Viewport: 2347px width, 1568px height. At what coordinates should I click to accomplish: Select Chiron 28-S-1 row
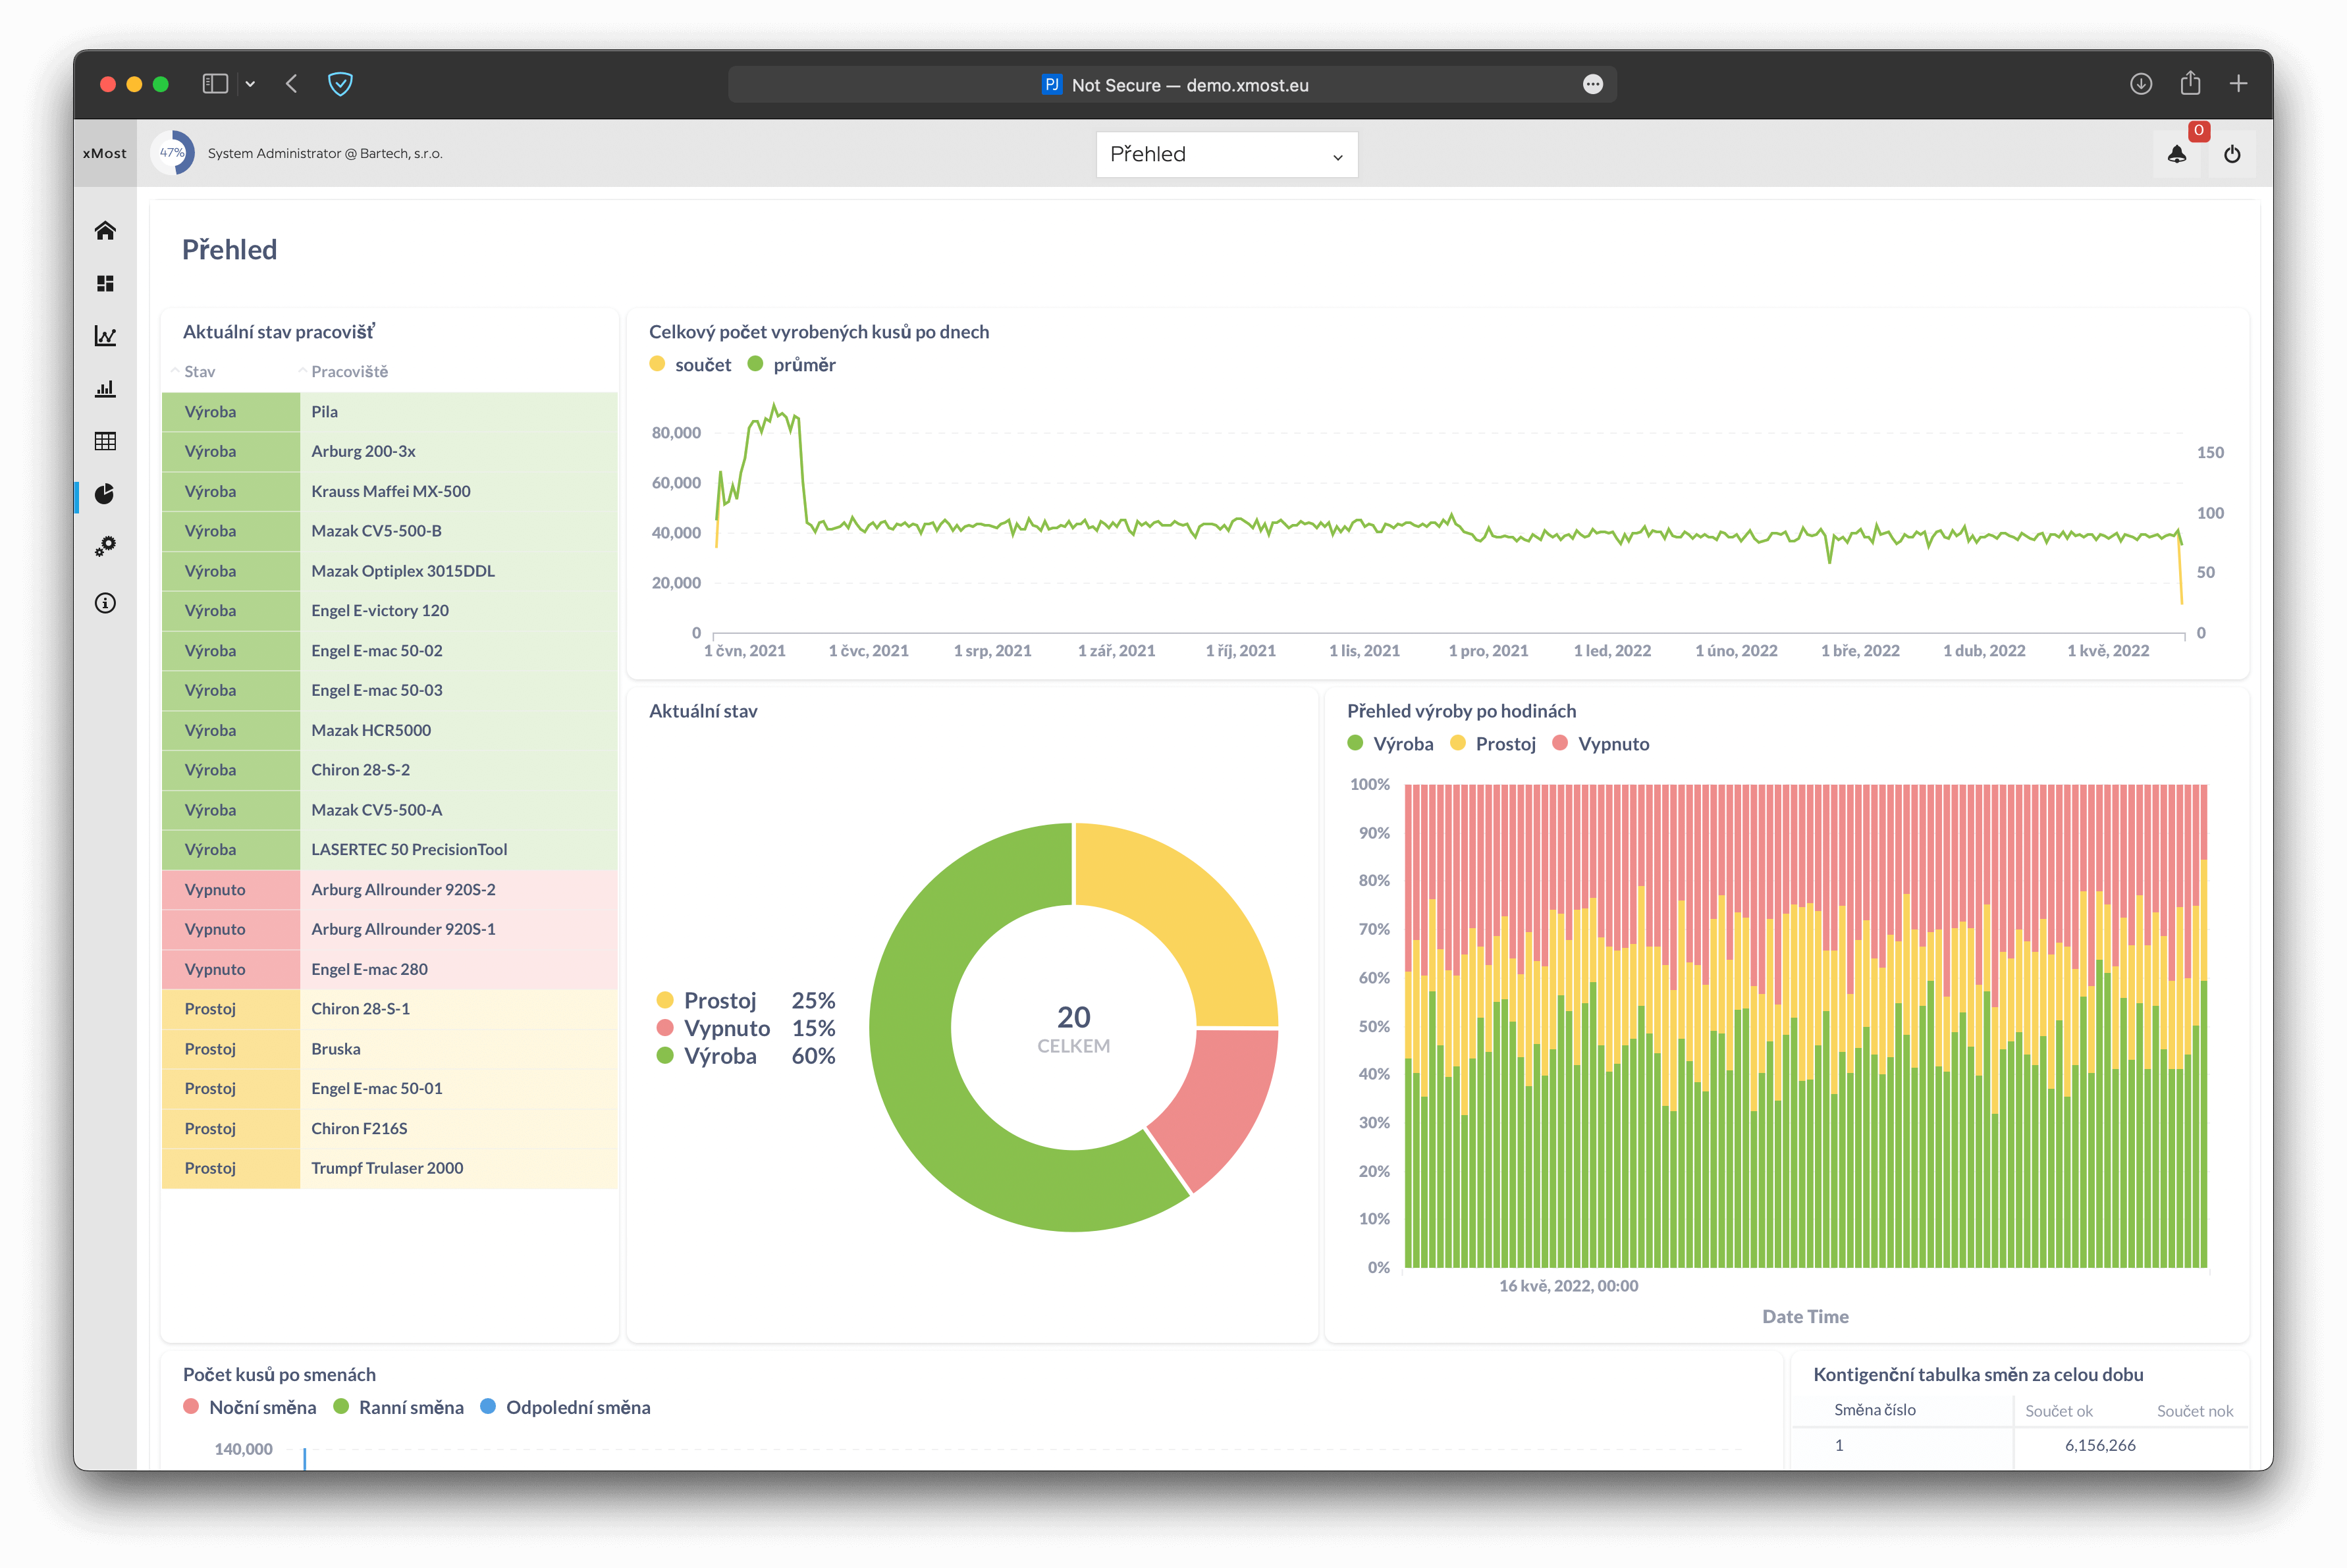[390, 1009]
